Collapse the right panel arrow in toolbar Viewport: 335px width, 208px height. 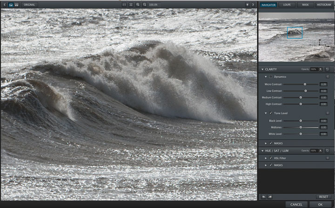[253, 5]
